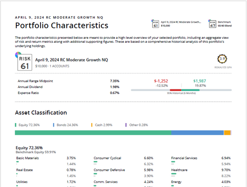This screenshot has height=187, width=247.
Task: Click the 1.98% dividend value
Action: [x=115, y=87]
